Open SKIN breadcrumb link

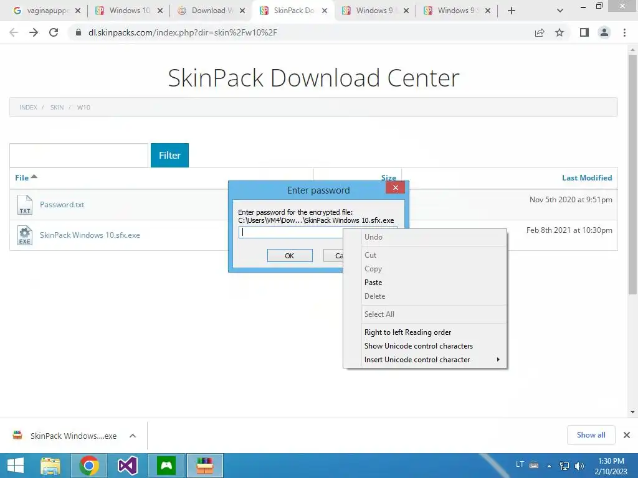57,107
